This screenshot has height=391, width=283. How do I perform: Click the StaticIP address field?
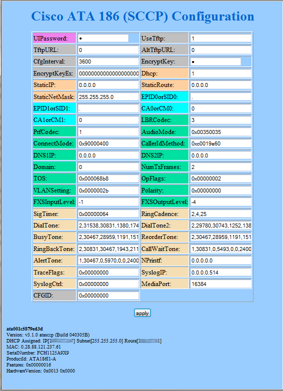108,85
